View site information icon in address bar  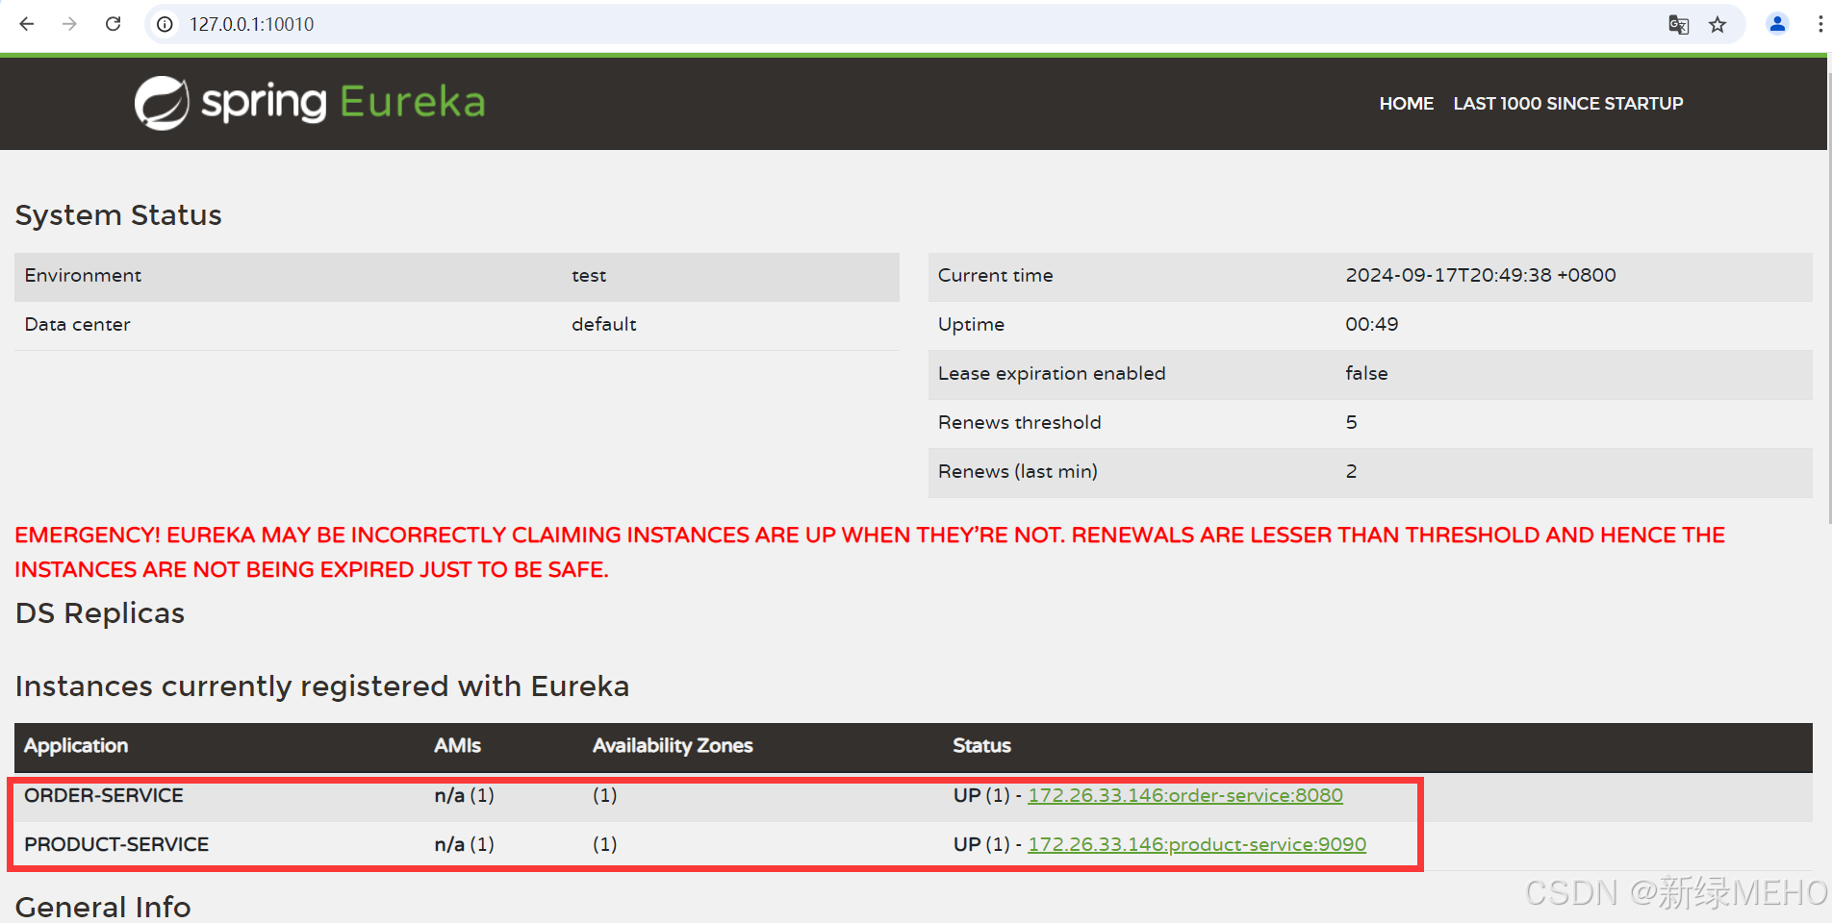[165, 24]
